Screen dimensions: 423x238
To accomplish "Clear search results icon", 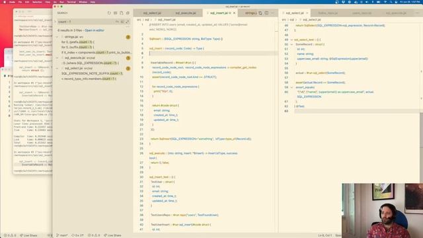I will coord(115,13).
